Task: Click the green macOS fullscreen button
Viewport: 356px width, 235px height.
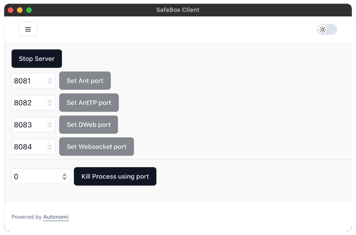Action: point(29,10)
